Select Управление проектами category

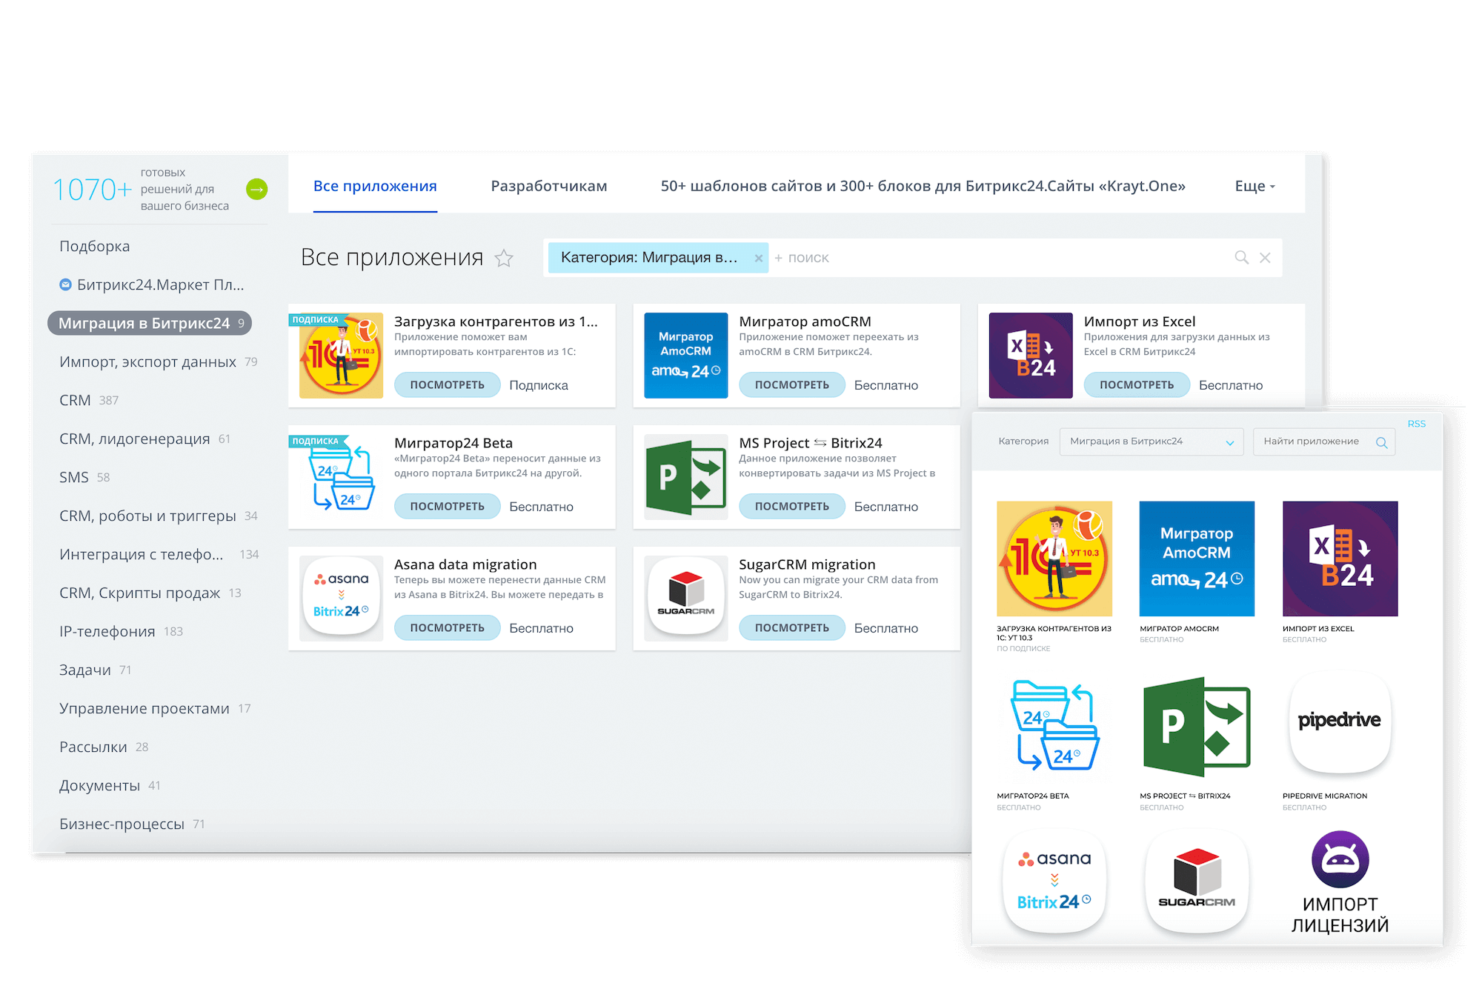pyautogui.click(x=155, y=708)
